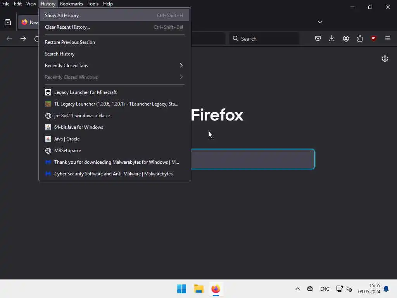Focus the toolbar Search box
Screen dimensions: 397x298
264,38
